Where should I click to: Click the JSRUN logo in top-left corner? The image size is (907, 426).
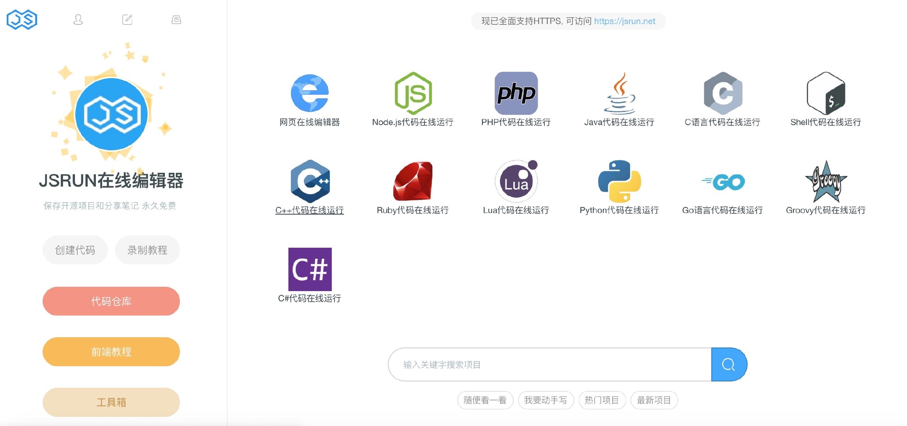22,20
